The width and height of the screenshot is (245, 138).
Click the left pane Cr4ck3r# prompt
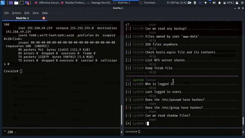tap(13, 71)
